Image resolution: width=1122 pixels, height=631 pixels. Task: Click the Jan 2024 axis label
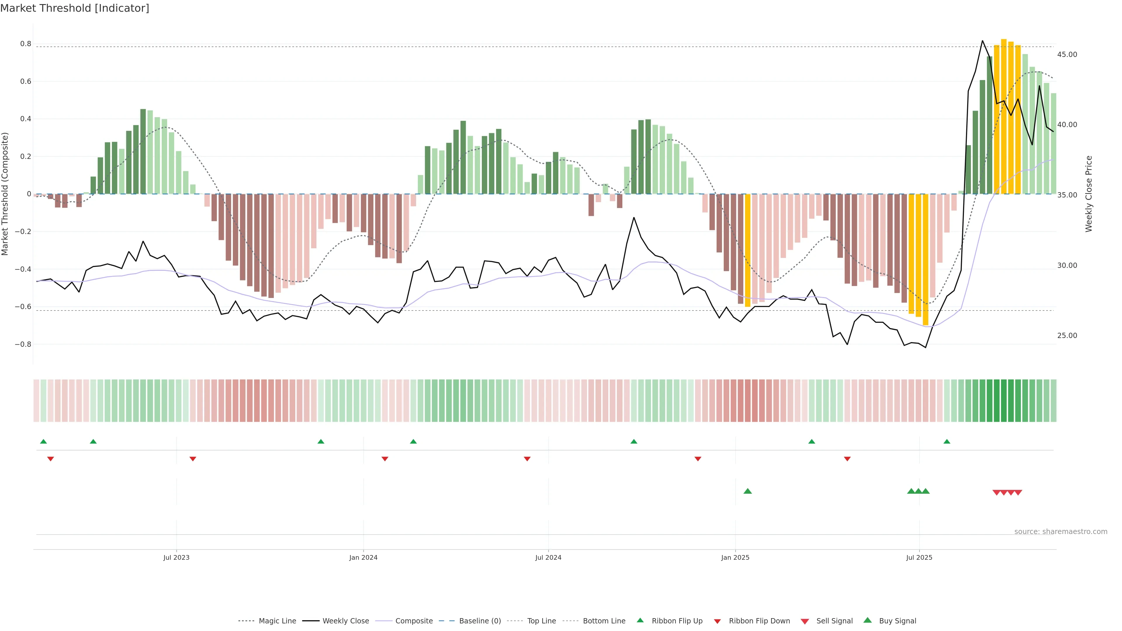(363, 557)
